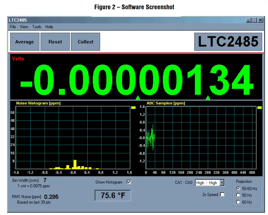Open the Help menu
Screen dimensions: 268x215
(x=49, y=27)
